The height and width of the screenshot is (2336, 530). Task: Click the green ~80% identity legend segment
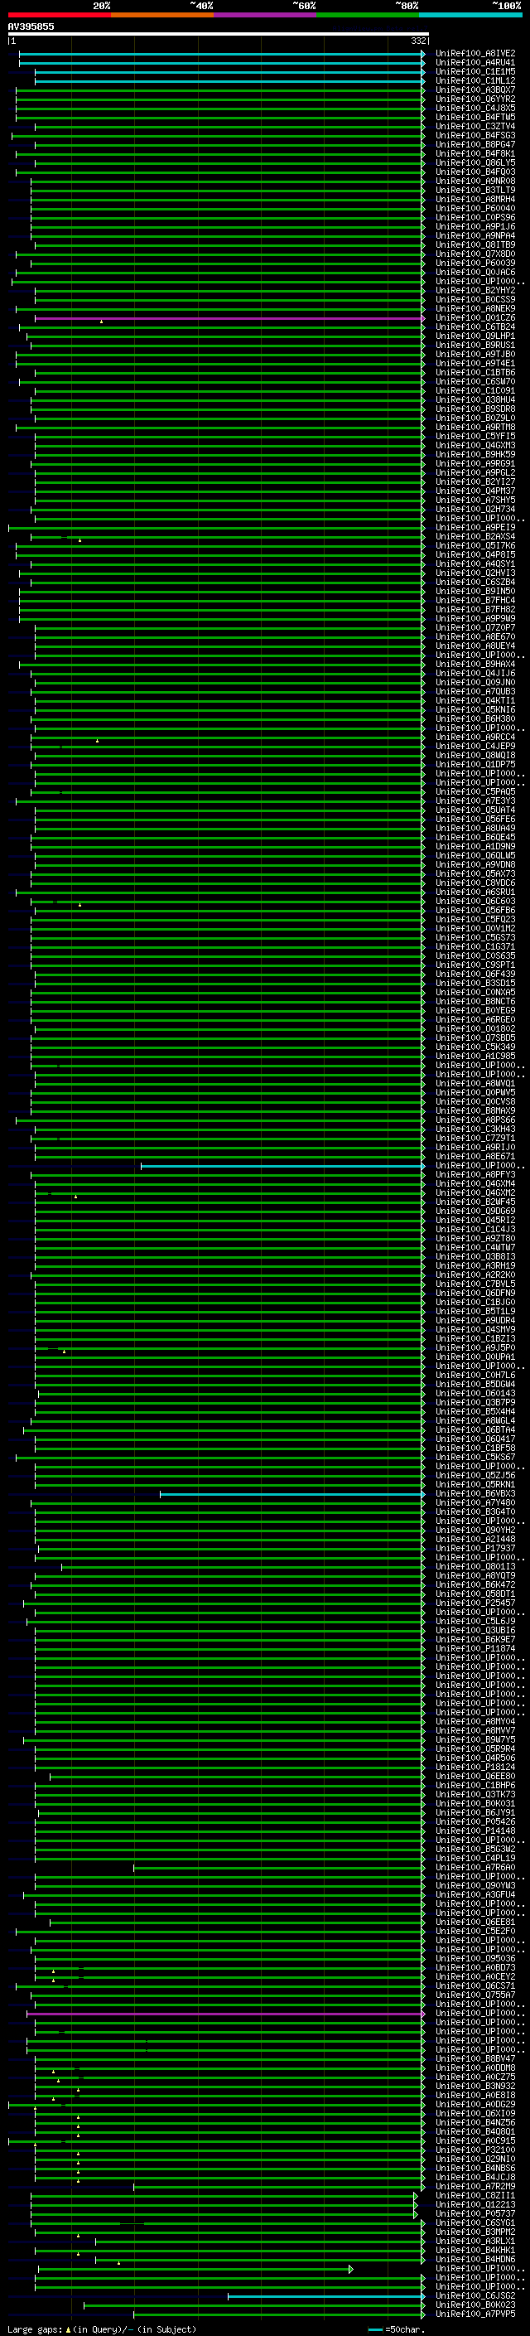click(x=368, y=15)
